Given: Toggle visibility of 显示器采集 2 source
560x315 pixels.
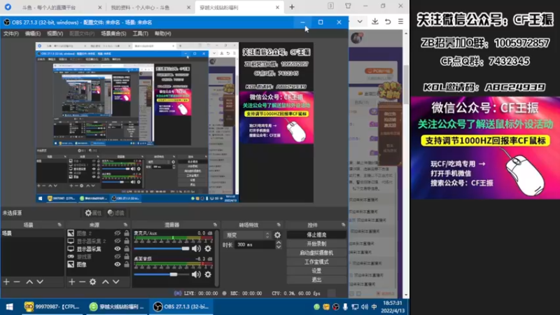Looking at the screenshot, I should point(117,241).
